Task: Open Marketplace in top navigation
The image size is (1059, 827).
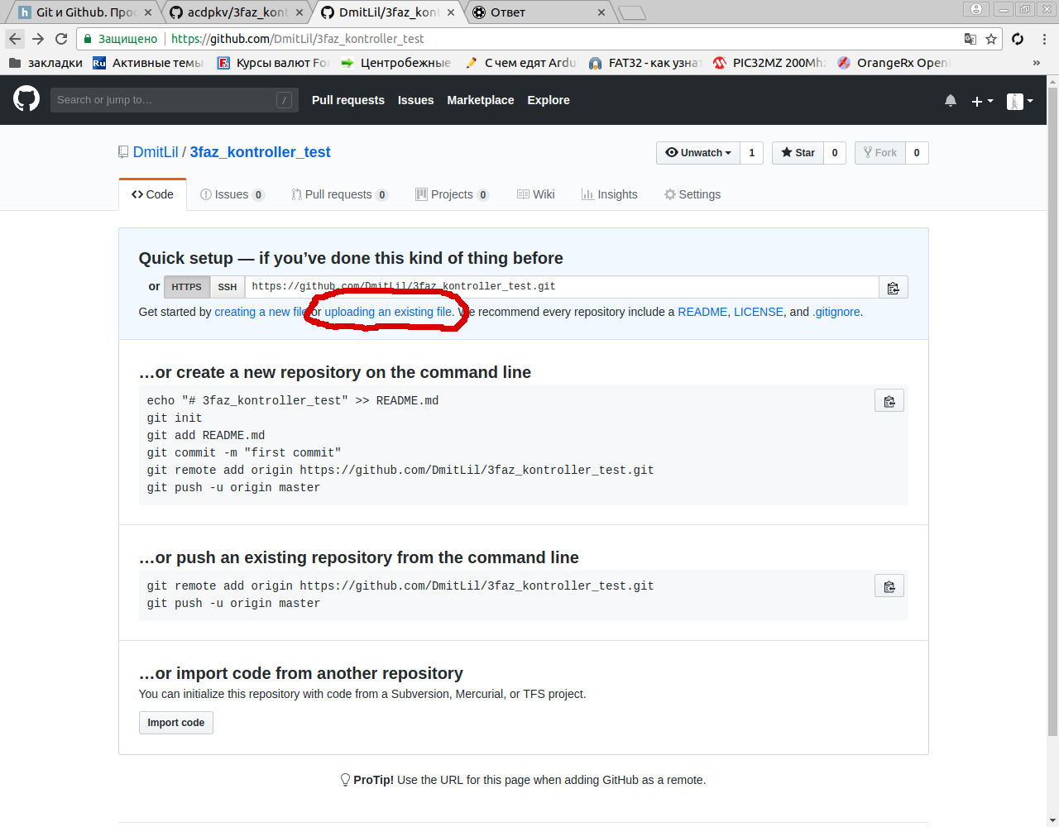Action: tap(481, 100)
